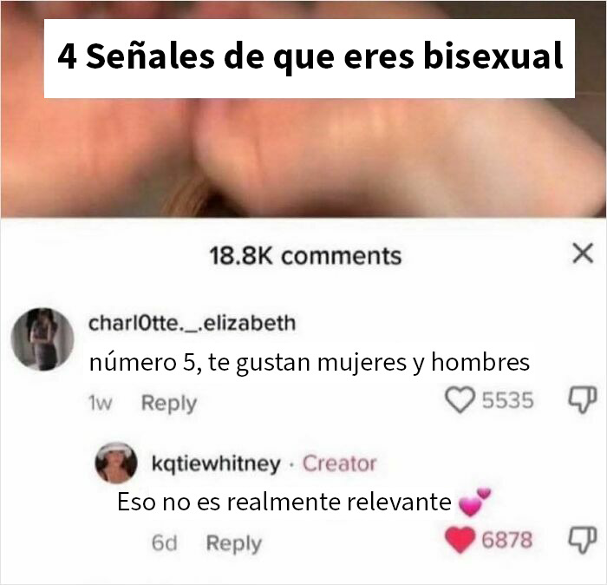The width and height of the screenshot is (607, 585).
Task: Dislike charl0tte._.elizabeth's comment thumbs-down icon
Action: pyautogui.click(x=582, y=400)
